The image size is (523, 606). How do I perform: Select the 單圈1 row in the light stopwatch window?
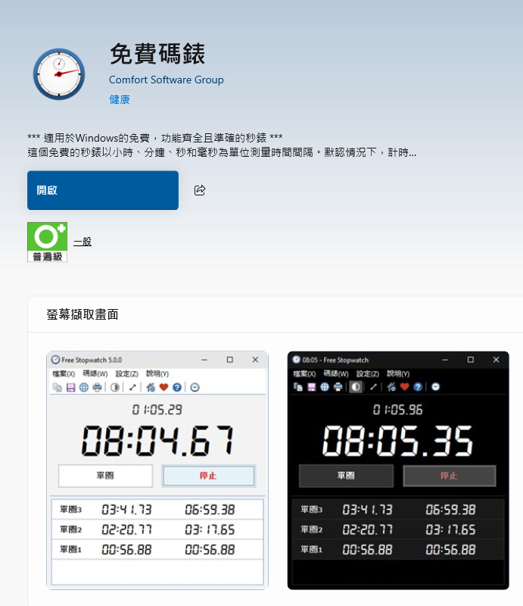pos(157,550)
